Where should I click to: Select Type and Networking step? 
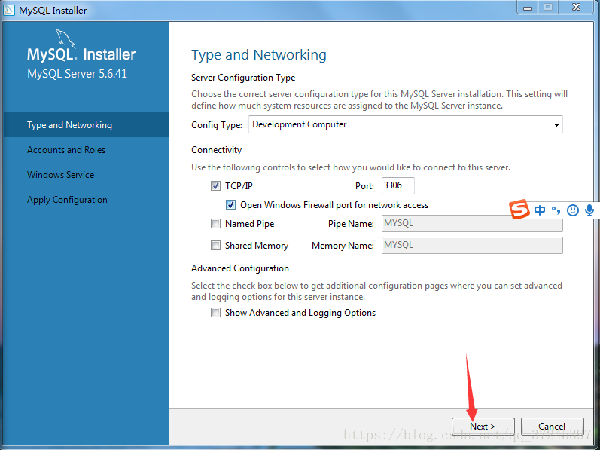tap(86, 125)
